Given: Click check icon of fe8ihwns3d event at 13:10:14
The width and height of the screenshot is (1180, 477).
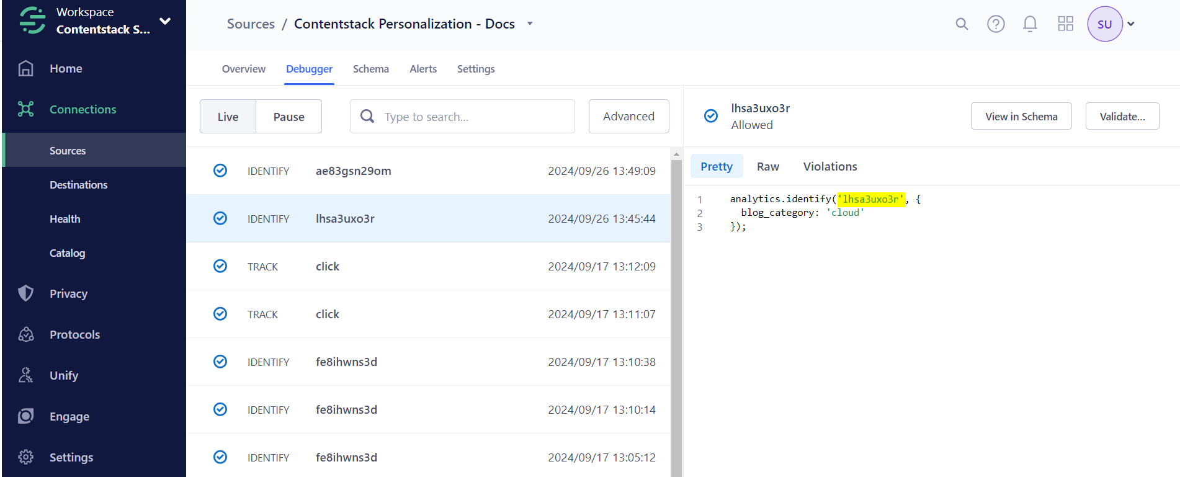Looking at the screenshot, I should pos(220,409).
